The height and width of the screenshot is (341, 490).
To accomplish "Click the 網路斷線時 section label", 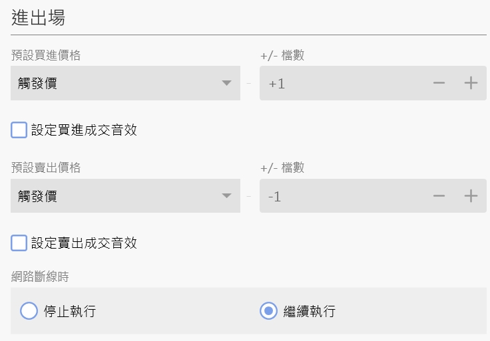I will pyautogui.click(x=40, y=277).
